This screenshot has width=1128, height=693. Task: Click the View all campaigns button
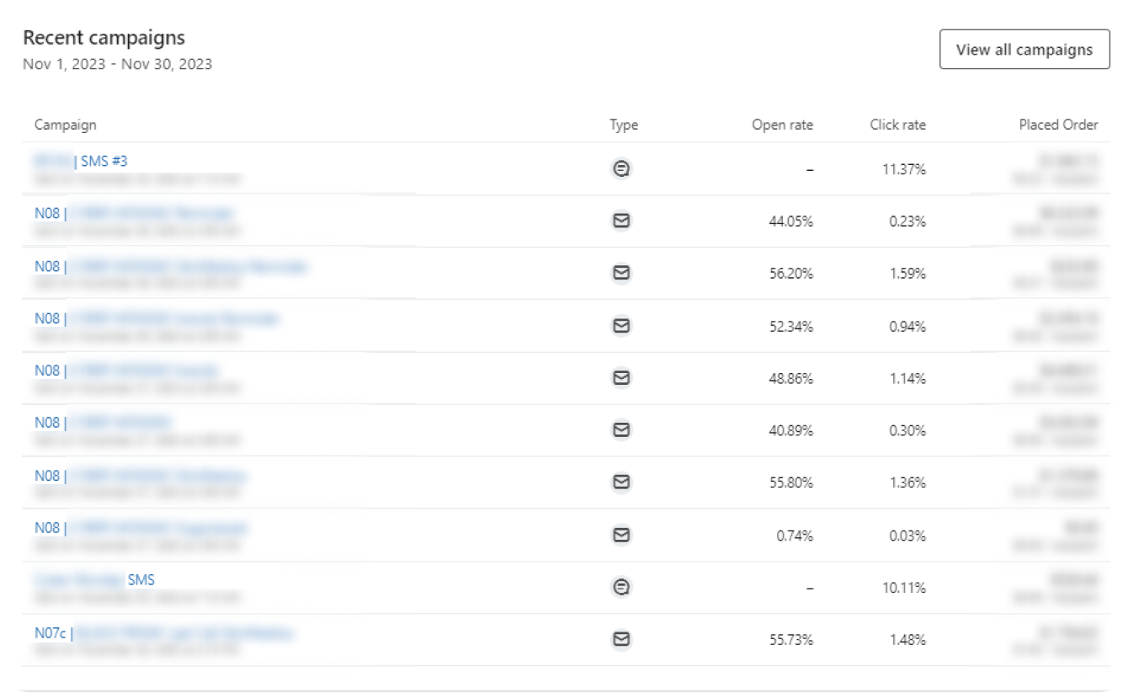point(1024,50)
